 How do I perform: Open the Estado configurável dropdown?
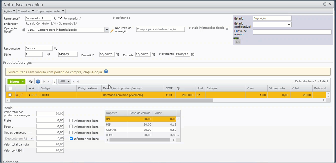click(x=272, y=24)
